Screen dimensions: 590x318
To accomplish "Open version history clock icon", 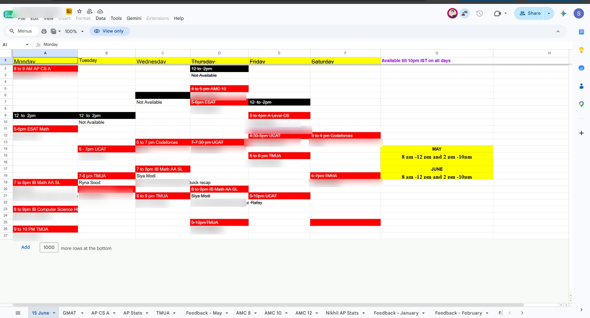I will (480, 13).
